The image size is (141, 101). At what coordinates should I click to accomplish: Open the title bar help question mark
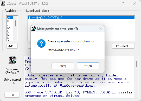123,3
